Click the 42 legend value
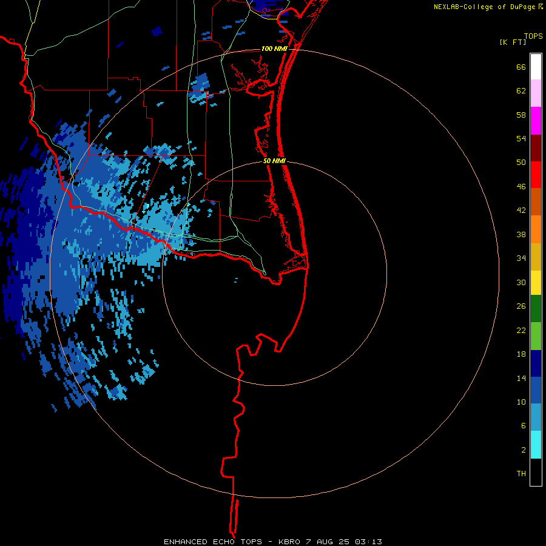This screenshot has height=546, width=546. [521, 210]
